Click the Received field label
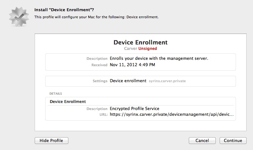 coord(99,65)
